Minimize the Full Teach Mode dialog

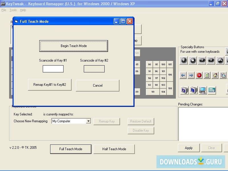coord(117,21)
